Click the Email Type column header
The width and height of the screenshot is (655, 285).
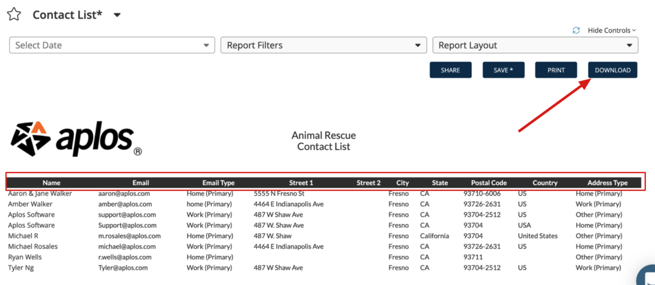[x=219, y=183]
